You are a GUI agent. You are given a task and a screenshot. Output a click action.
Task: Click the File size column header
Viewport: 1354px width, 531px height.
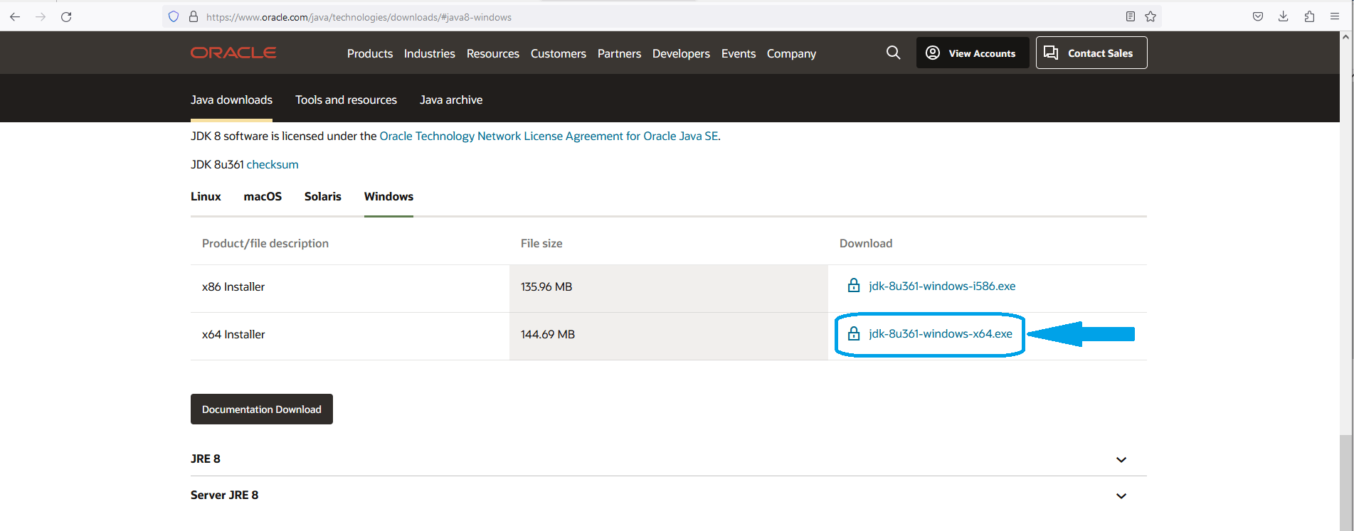click(x=541, y=243)
